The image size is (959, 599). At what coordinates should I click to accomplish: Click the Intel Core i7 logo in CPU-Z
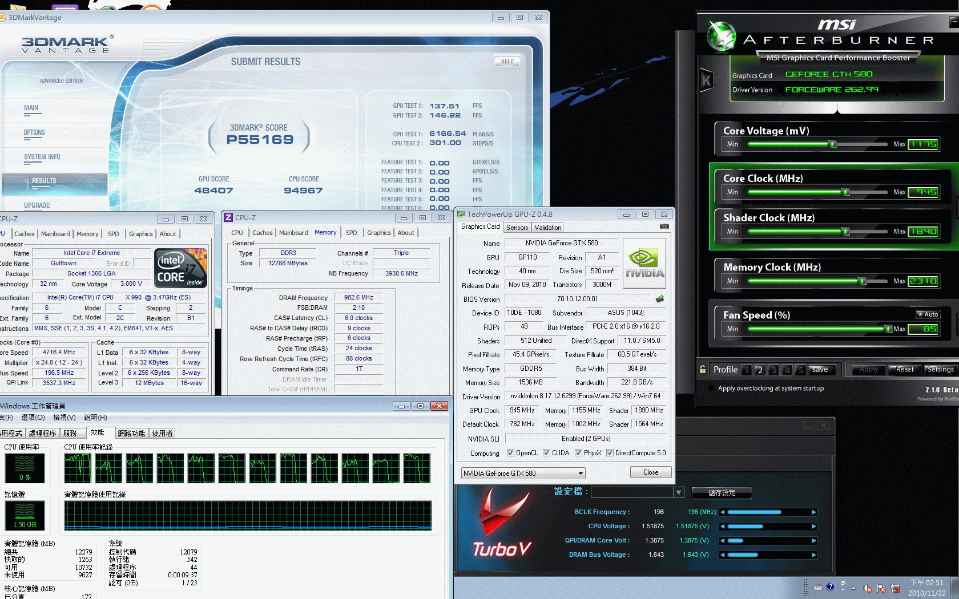coord(181,268)
